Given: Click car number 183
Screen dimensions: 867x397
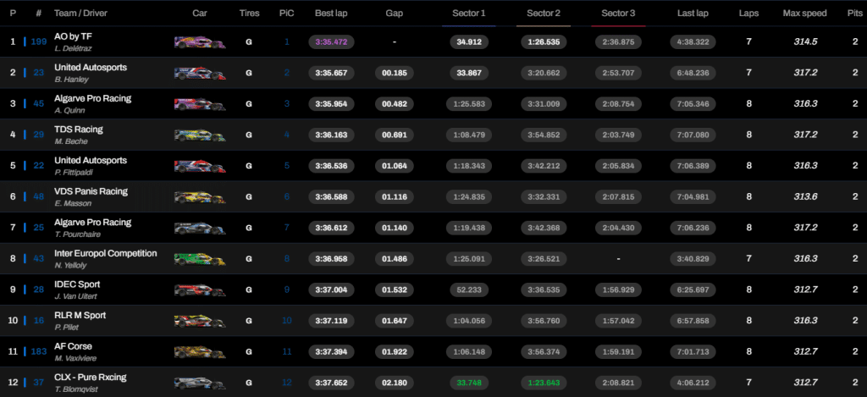Looking at the screenshot, I should 39,351.
